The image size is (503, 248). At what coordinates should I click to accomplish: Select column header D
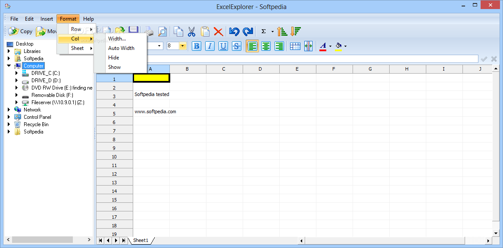click(260, 69)
